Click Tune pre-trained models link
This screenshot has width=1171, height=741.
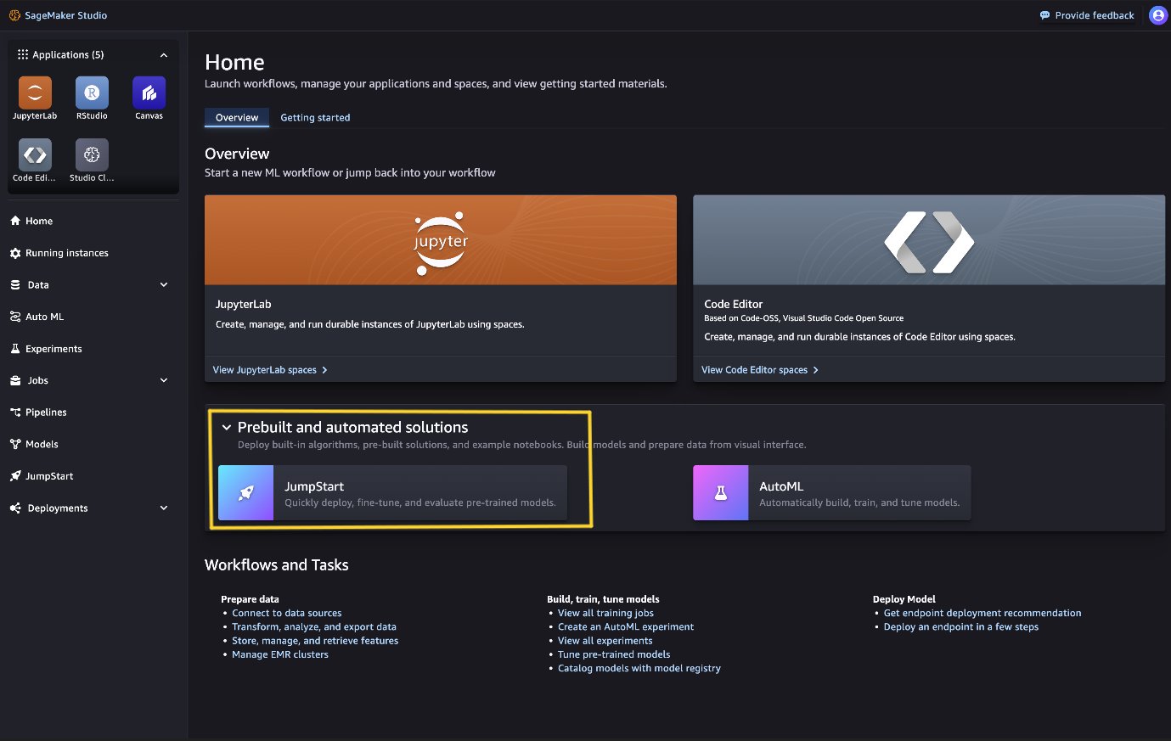(614, 654)
